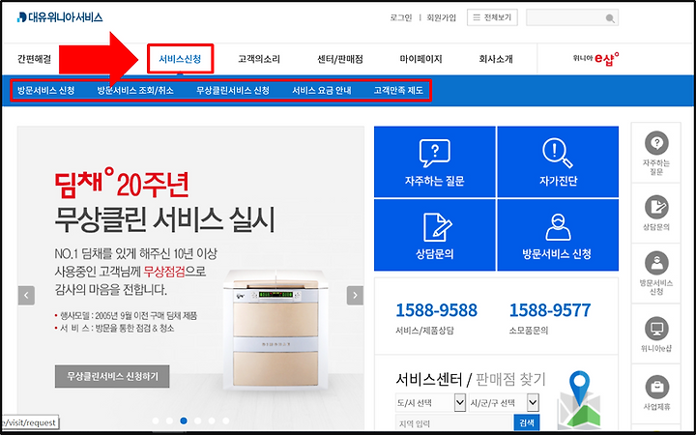
Task: Open the 고객의소리 menu
Action: click(259, 59)
